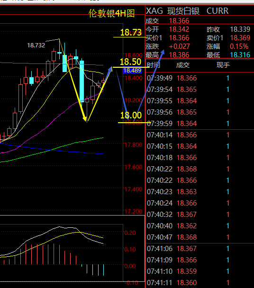Select the large cyan bearish candlestick
This screenshot has height=288, width=254.
[x=82, y=81]
